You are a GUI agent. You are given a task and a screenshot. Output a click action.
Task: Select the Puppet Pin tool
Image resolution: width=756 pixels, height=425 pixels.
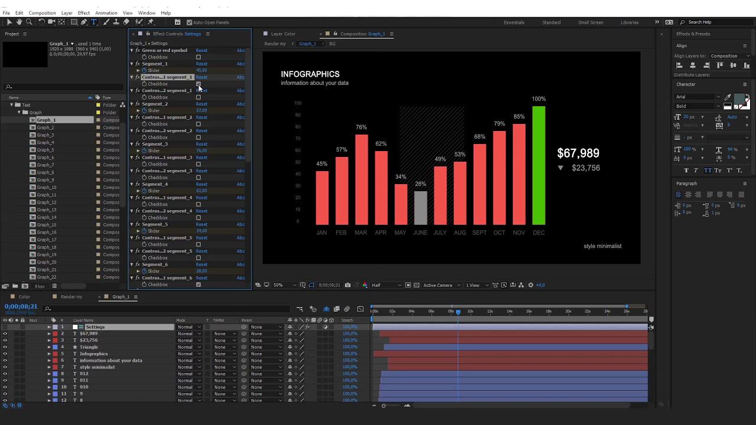[x=151, y=22]
